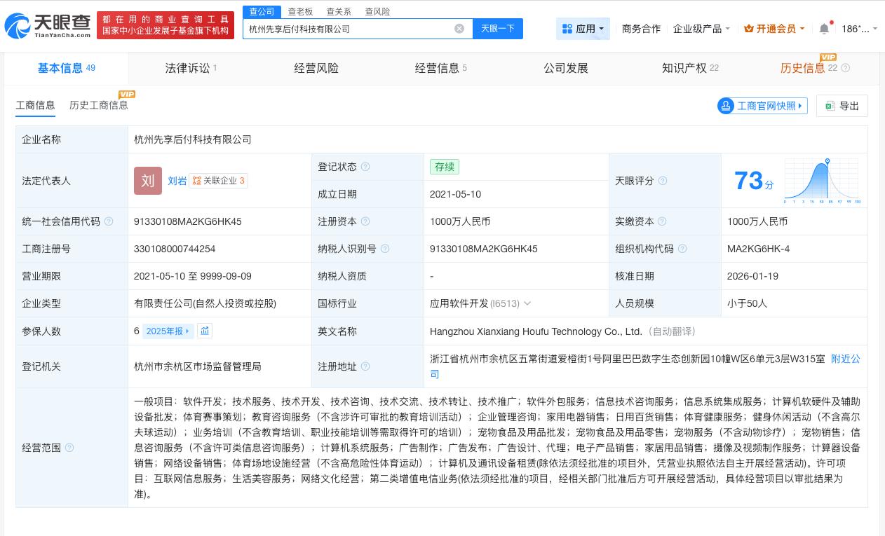Screen dimensions: 885x536
Task: Expand the 应用软件开发 industry chevron
Action: click(527, 303)
